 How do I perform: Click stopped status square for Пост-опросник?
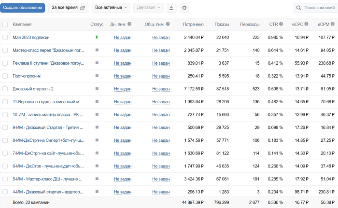pos(97,76)
